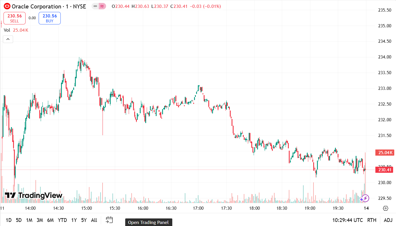Click the 230.41 current price label
Image resolution: width=396 pixels, height=226 pixels.
coord(385,170)
